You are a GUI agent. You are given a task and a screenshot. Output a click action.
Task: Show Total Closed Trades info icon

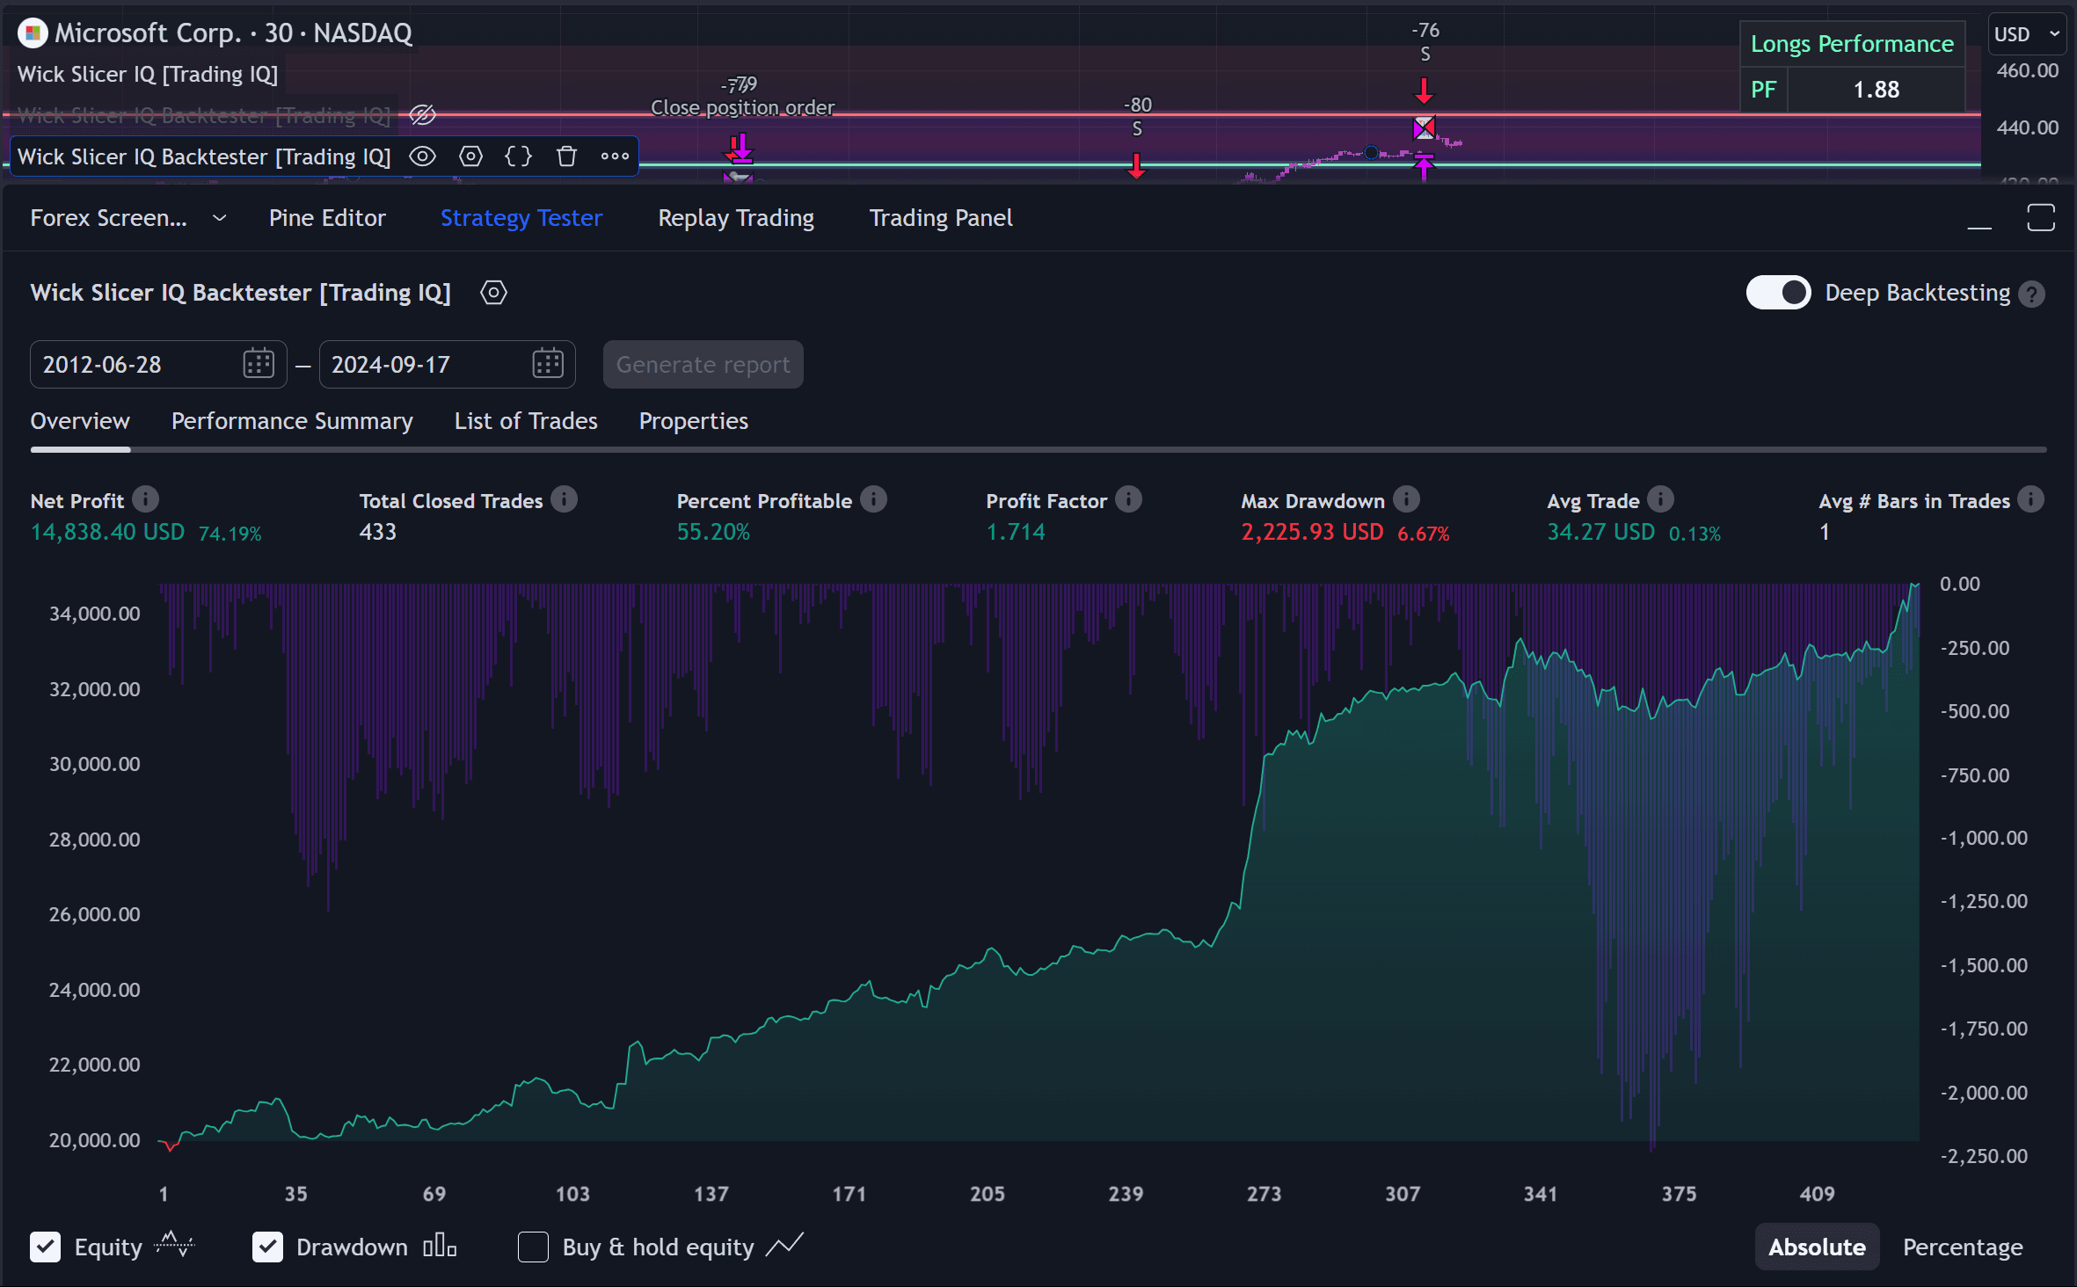tap(565, 499)
